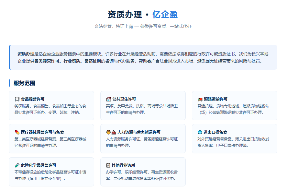Viewport: 287px width, 190px height.
Task: Click the 危险化学品经营许可 card title
Action: pyautogui.click(x=39, y=165)
